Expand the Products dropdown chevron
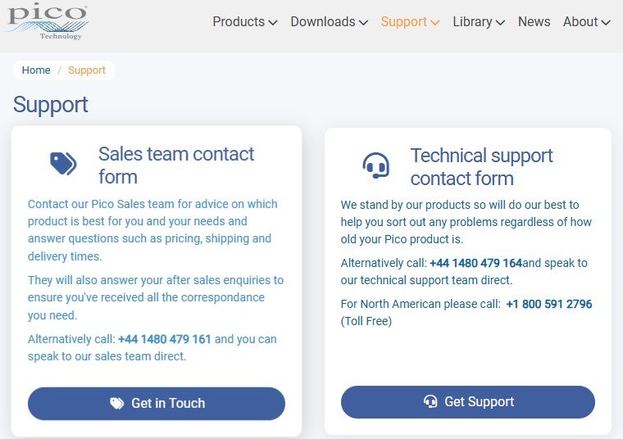The width and height of the screenshot is (623, 439). tap(273, 23)
